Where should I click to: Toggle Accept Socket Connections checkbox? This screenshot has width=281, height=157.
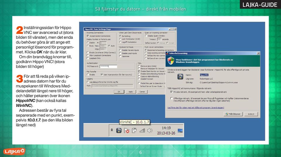pos(88,36)
